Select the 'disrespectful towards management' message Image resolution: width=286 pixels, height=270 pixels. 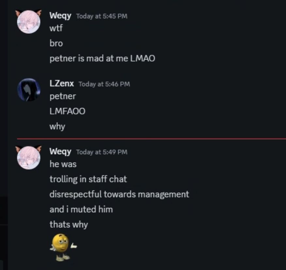point(119,194)
